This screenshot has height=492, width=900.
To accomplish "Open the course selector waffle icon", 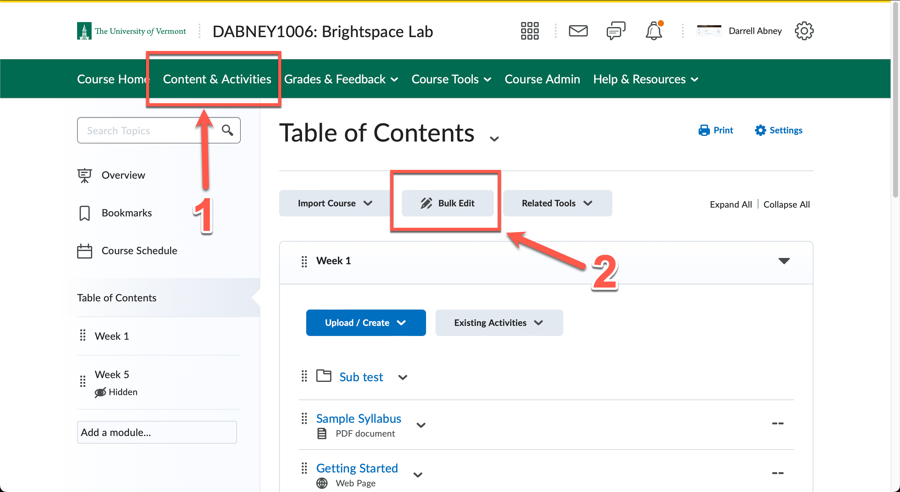I will point(529,31).
